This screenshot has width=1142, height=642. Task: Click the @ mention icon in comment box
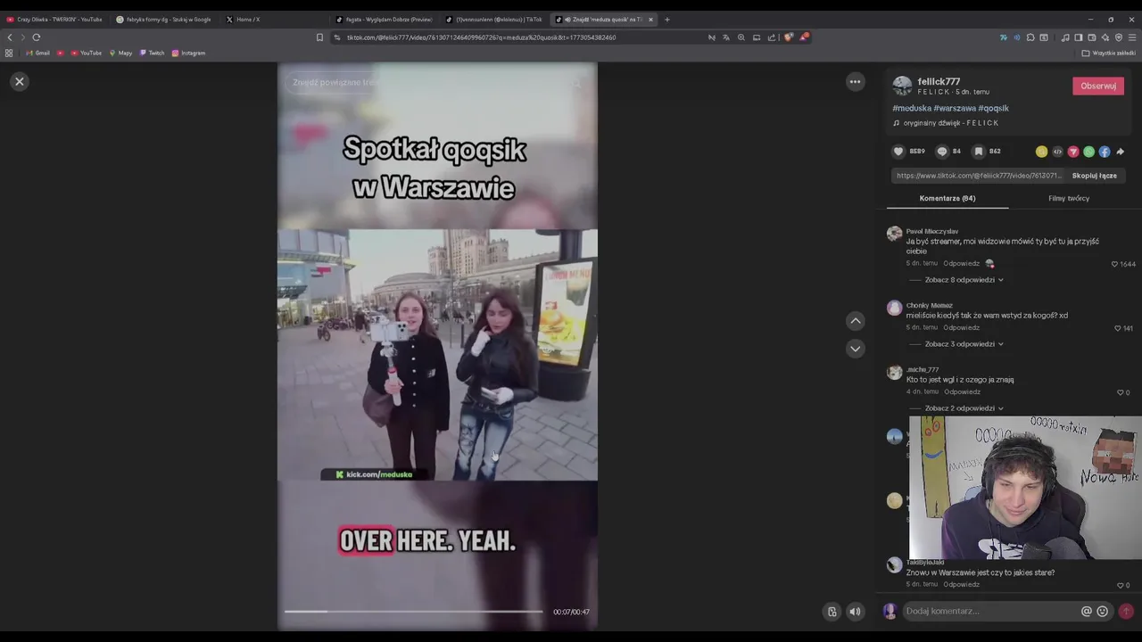[x=1086, y=611]
